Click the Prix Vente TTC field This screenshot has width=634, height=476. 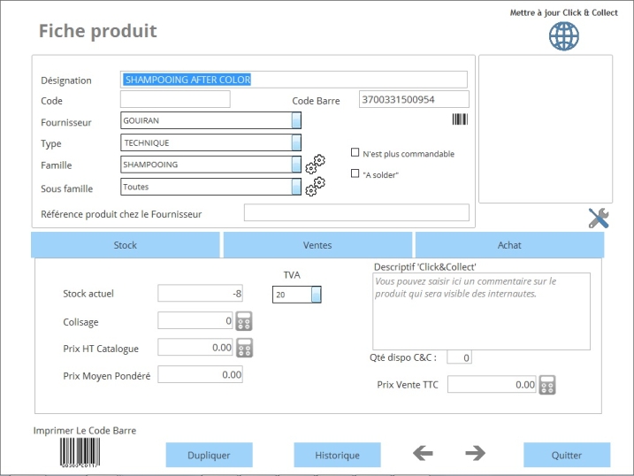click(x=492, y=384)
